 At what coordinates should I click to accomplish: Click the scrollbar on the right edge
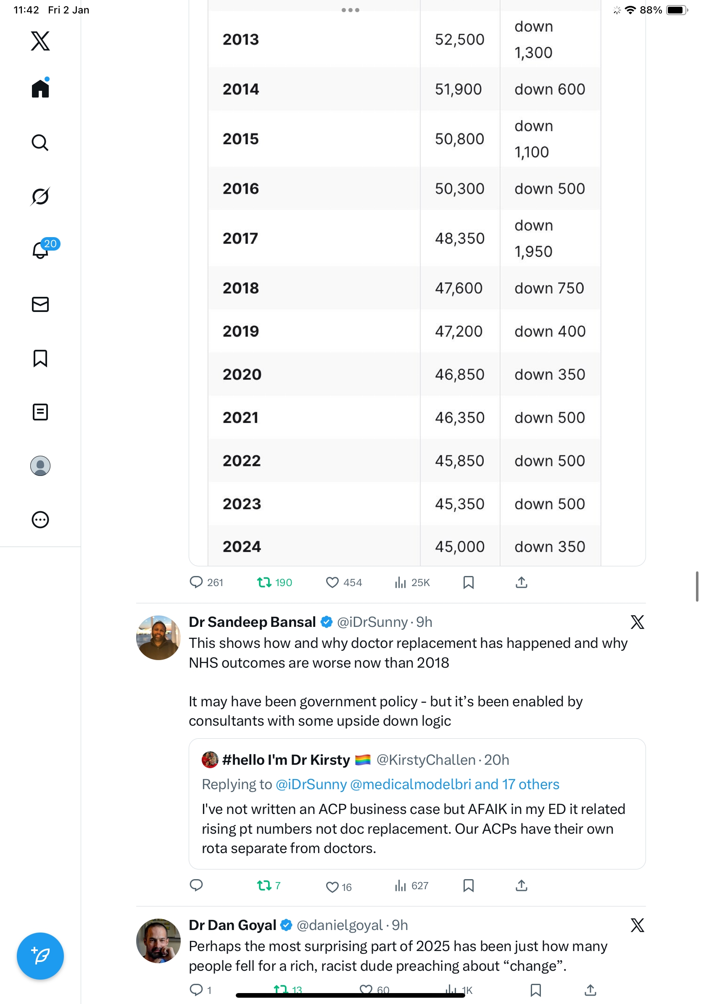tap(697, 586)
